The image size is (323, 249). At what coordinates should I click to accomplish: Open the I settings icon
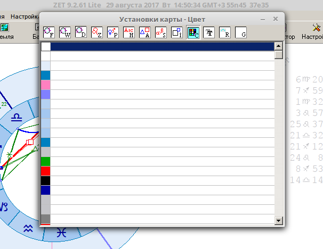coord(177,32)
